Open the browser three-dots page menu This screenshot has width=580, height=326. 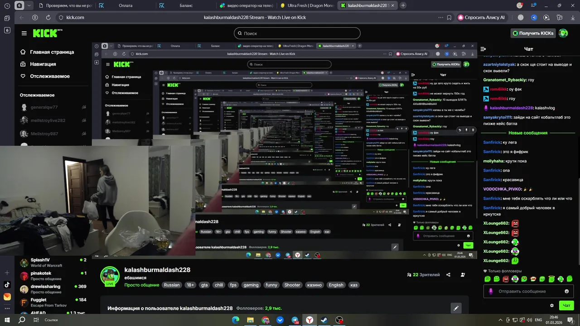pyautogui.click(x=440, y=17)
